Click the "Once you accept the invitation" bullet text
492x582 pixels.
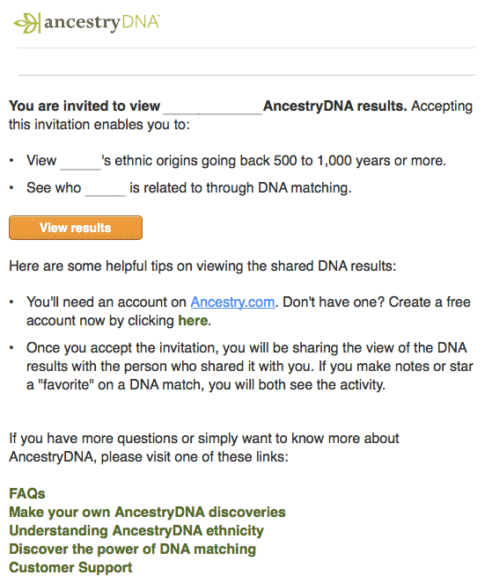(x=249, y=367)
